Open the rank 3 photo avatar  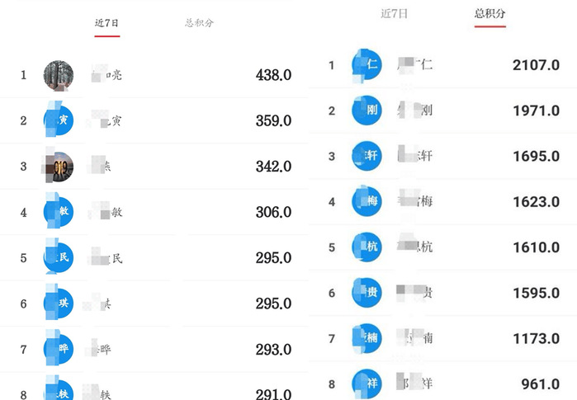[59, 167]
